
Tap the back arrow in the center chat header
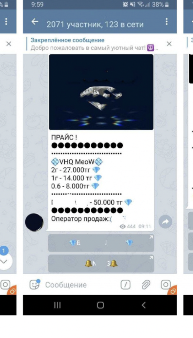[x=35, y=22]
